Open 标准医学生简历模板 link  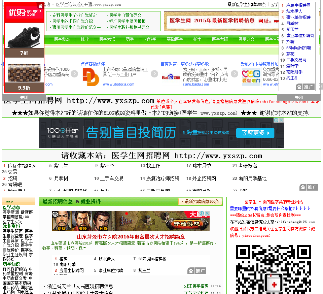tap(127, 21)
